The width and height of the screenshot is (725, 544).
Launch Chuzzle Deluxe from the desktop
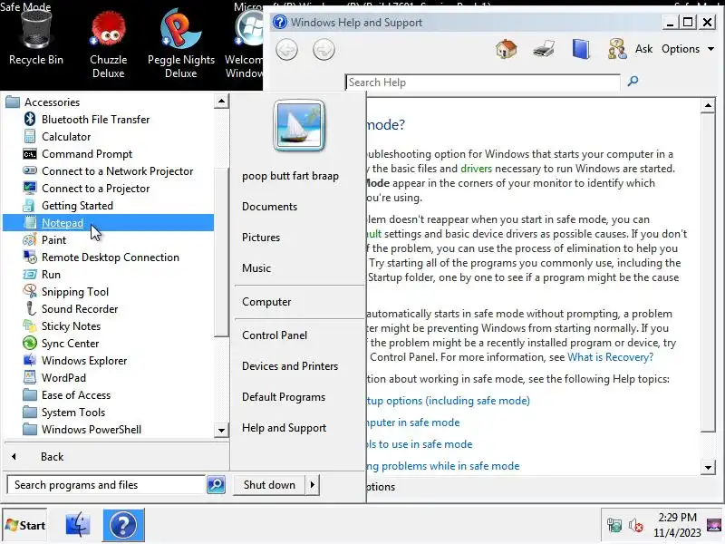(108, 44)
